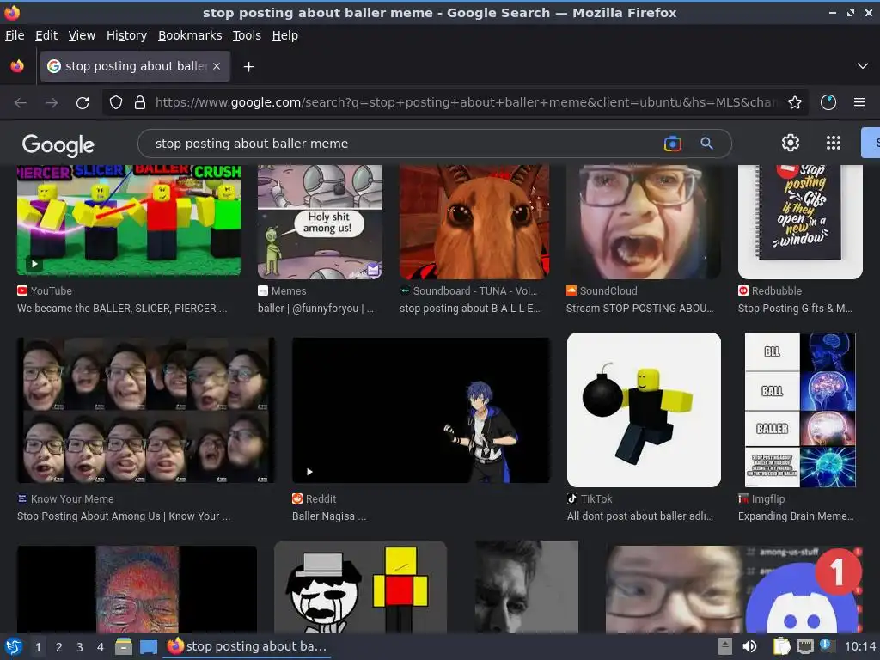Viewport: 880px width, 660px height.
Task: Open the TikTok Roblox bomb baller image
Action: tap(644, 410)
